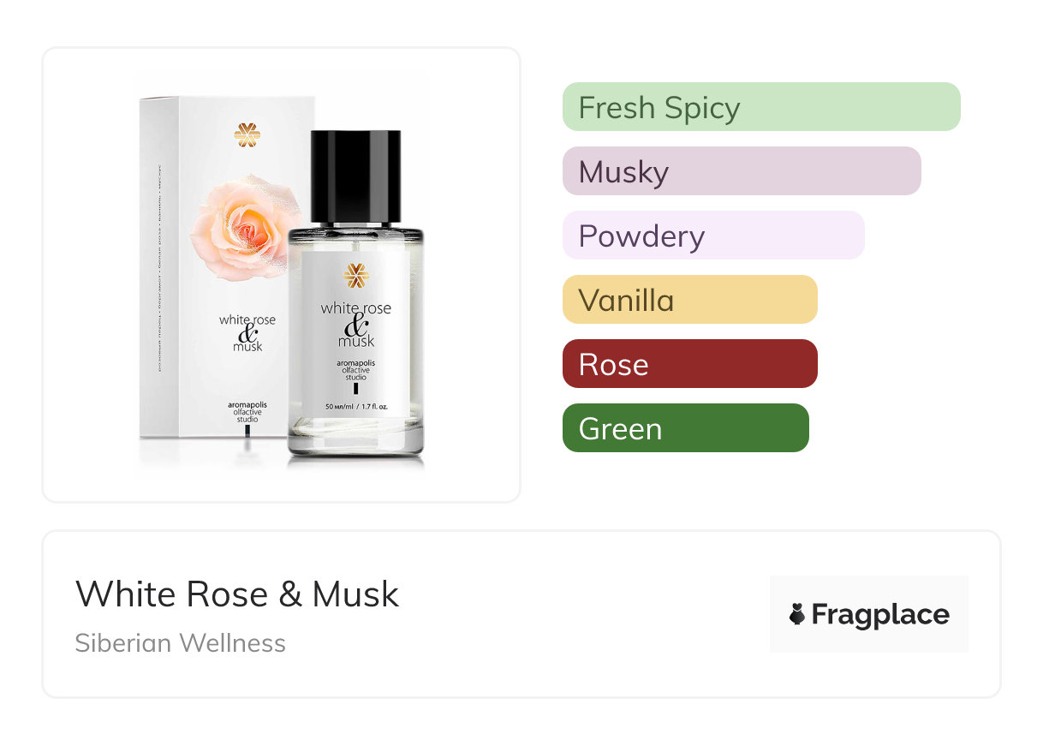
Task: Open the Fragplace logo
Action: (869, 614)
